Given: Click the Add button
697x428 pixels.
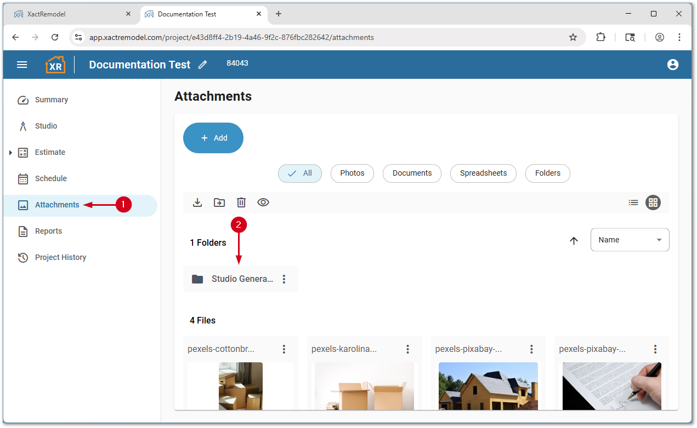Looking at the screenshot, I should [x=213, y=138].
